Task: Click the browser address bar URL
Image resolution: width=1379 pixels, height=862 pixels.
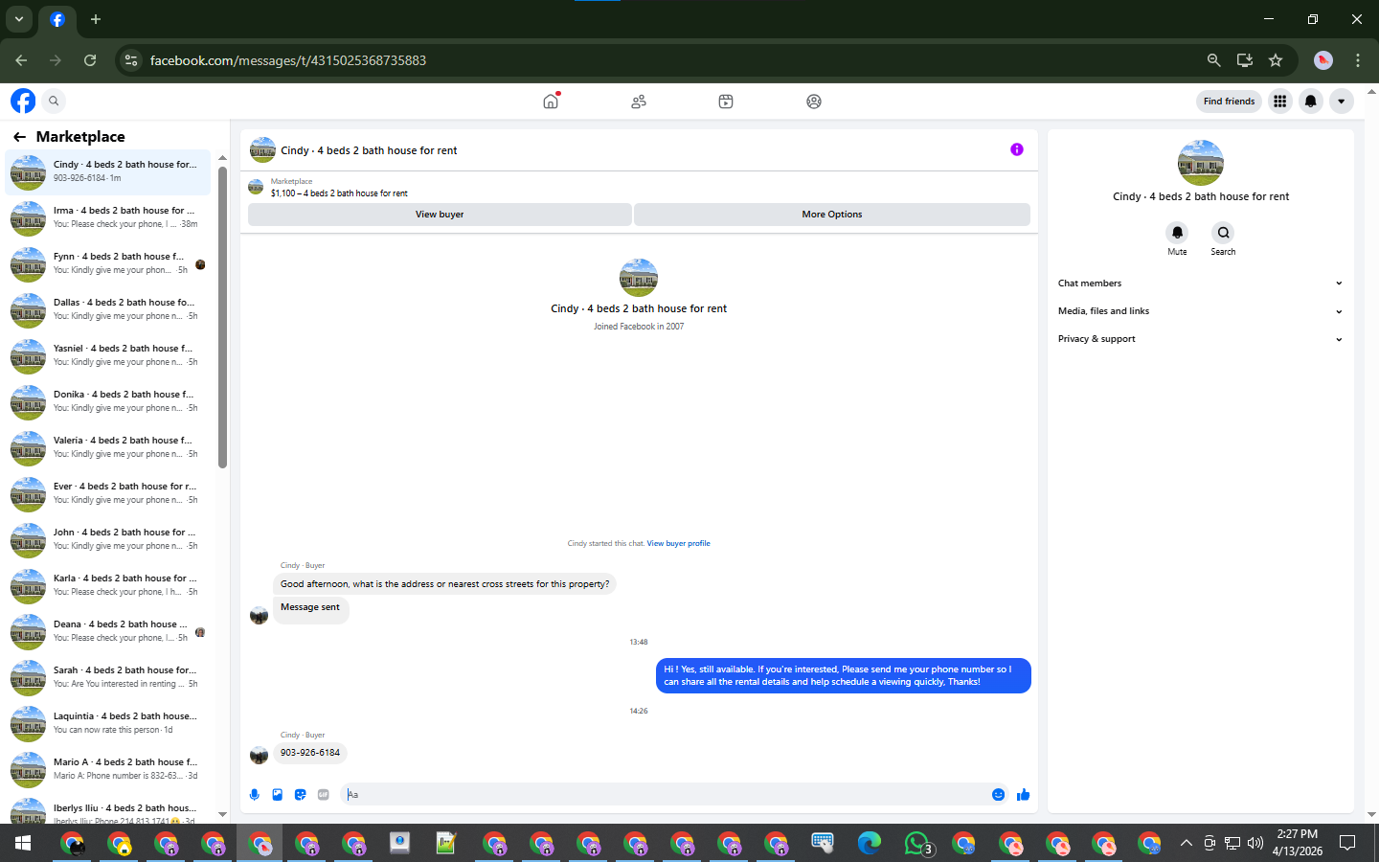Action: pos(288,60)
